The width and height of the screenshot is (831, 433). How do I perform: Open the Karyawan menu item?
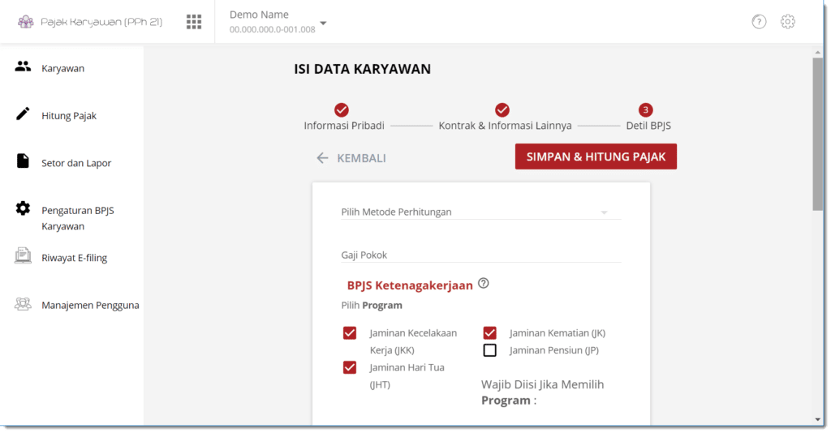[63, 68]
